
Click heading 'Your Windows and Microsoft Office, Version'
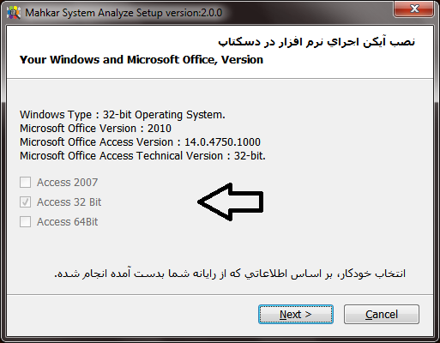click(x=142, y=60)
